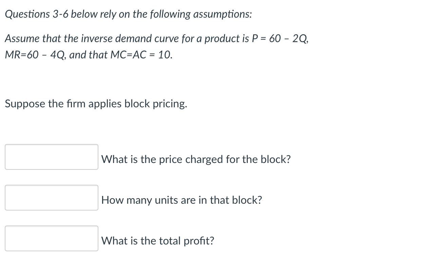The height and width of the screenshot is (273, 433).
Task: Click the word 'Assume' in the assumptions
Action: 22,39
